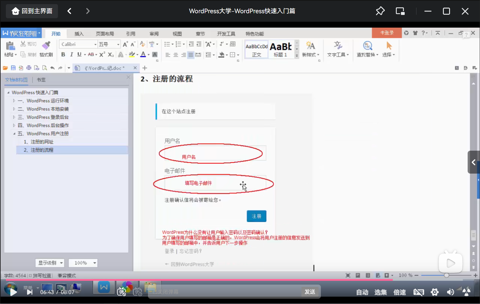Clear formatting eraser icon
Image resolution: width=480 pixels, height=304 pixels.
point(142,44)
